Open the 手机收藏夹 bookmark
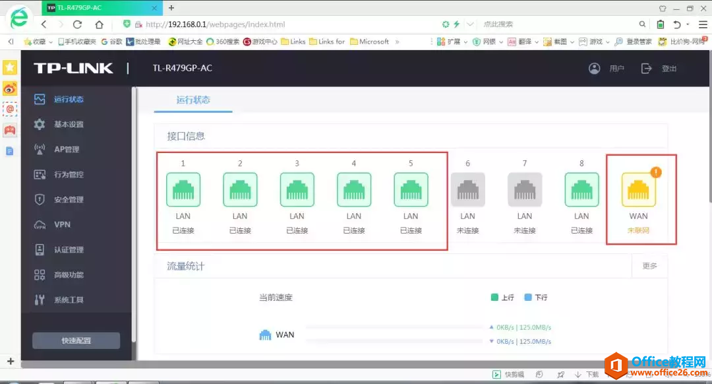 [x=76, y=42]
